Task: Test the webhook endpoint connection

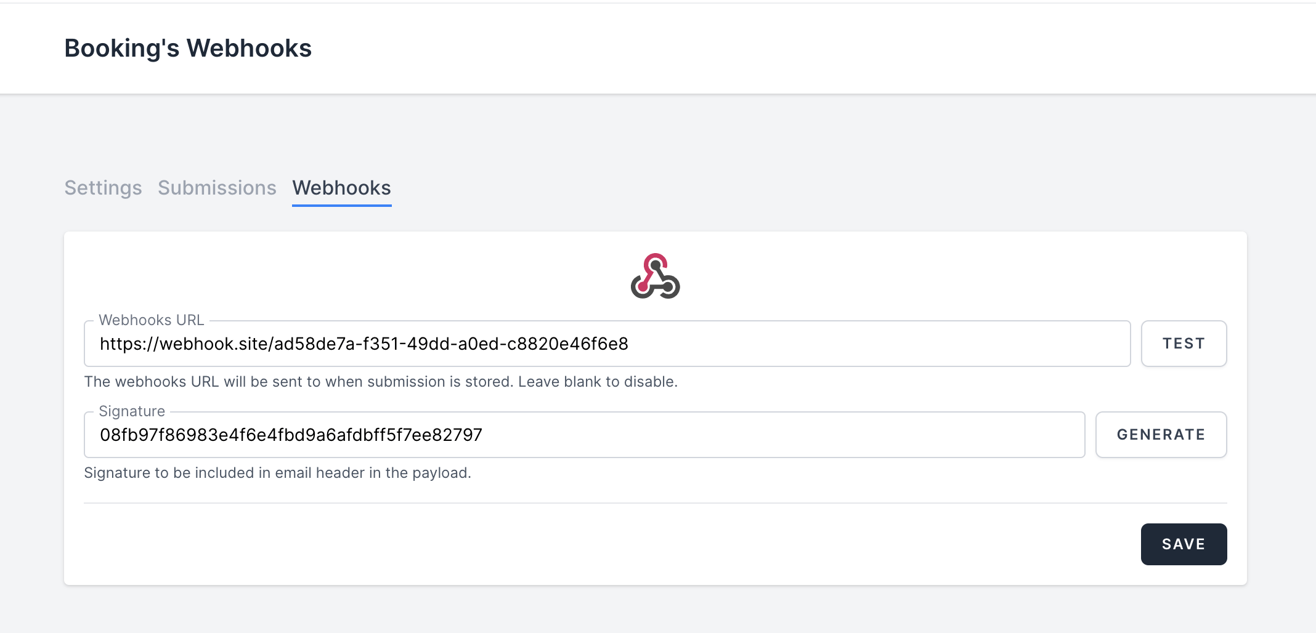Action: pyautogui.click(x=1182, y=343)
